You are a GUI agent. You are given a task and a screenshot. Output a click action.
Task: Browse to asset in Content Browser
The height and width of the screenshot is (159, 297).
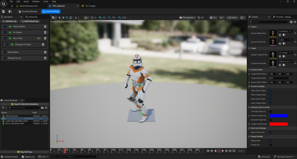[x=10, y=12]
